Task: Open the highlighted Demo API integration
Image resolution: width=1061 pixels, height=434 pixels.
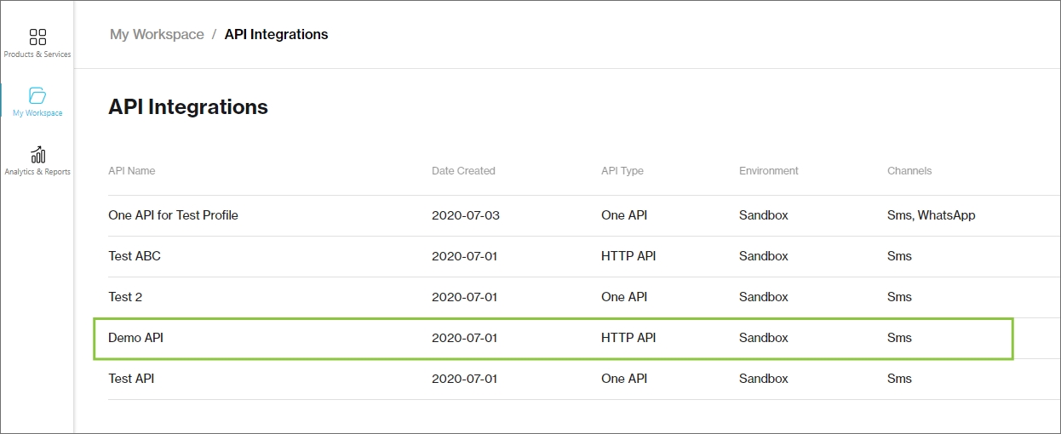Action: (135, 338)
